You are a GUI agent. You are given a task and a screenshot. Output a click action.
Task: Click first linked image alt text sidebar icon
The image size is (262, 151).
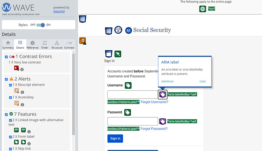click(x=16, y=130)
